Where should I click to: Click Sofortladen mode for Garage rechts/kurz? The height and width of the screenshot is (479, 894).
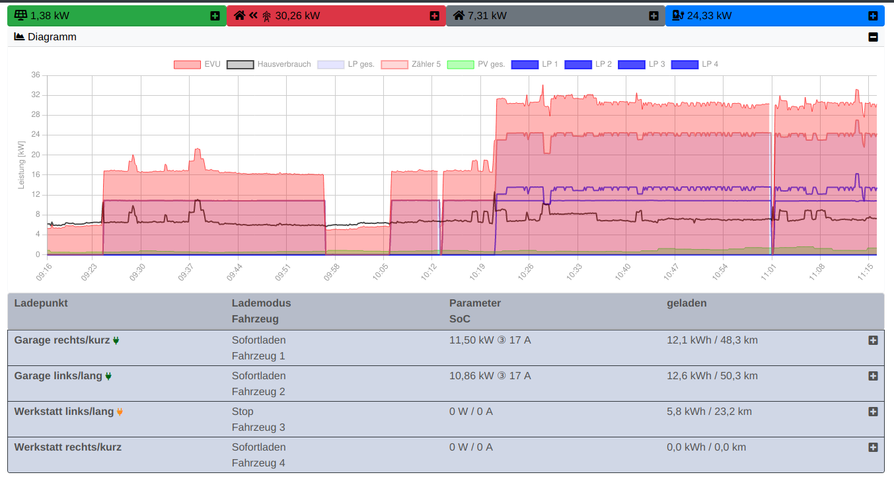258,340
